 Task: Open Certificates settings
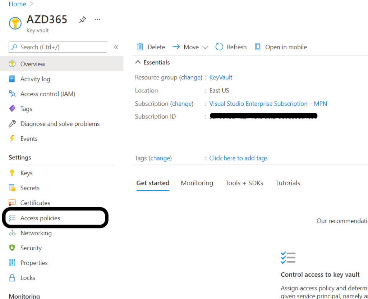35,203
